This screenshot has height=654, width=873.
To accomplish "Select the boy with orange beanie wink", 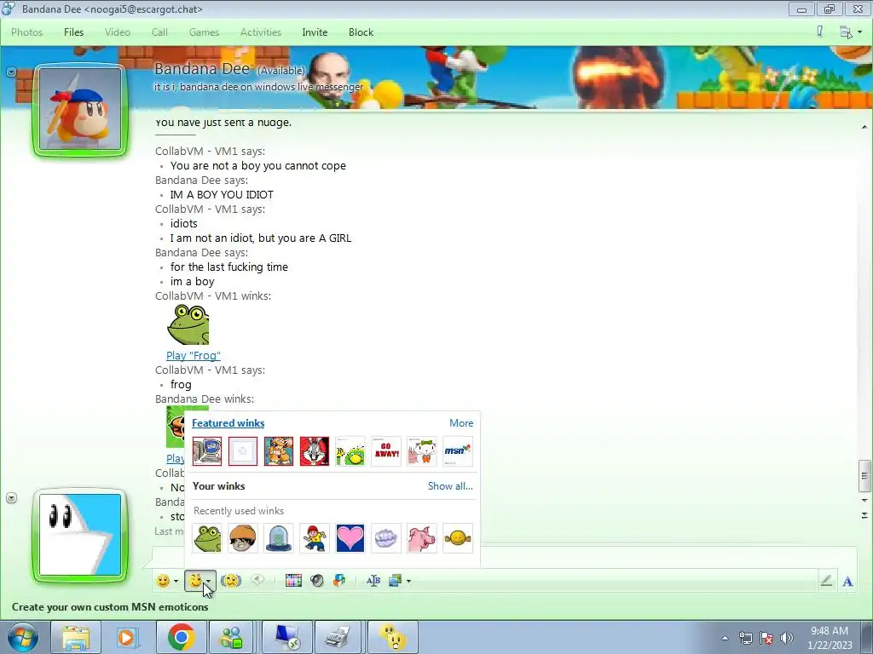I will [243, 538].
